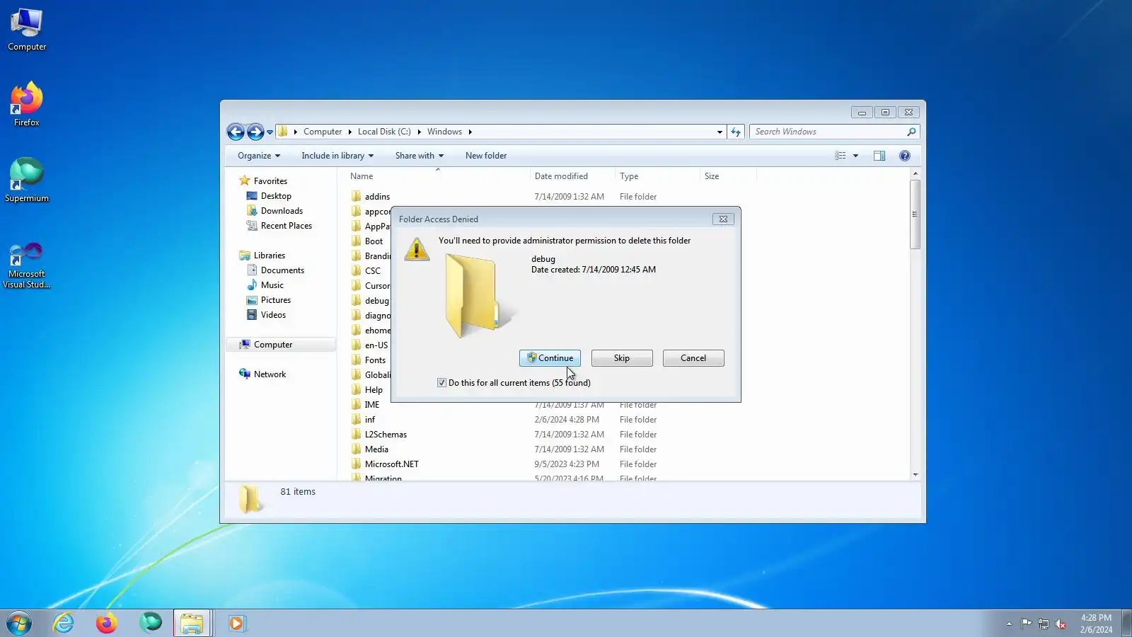Cancel the folder delete dialog
The height and width of the screenshot is (637, 1132).
693,358
